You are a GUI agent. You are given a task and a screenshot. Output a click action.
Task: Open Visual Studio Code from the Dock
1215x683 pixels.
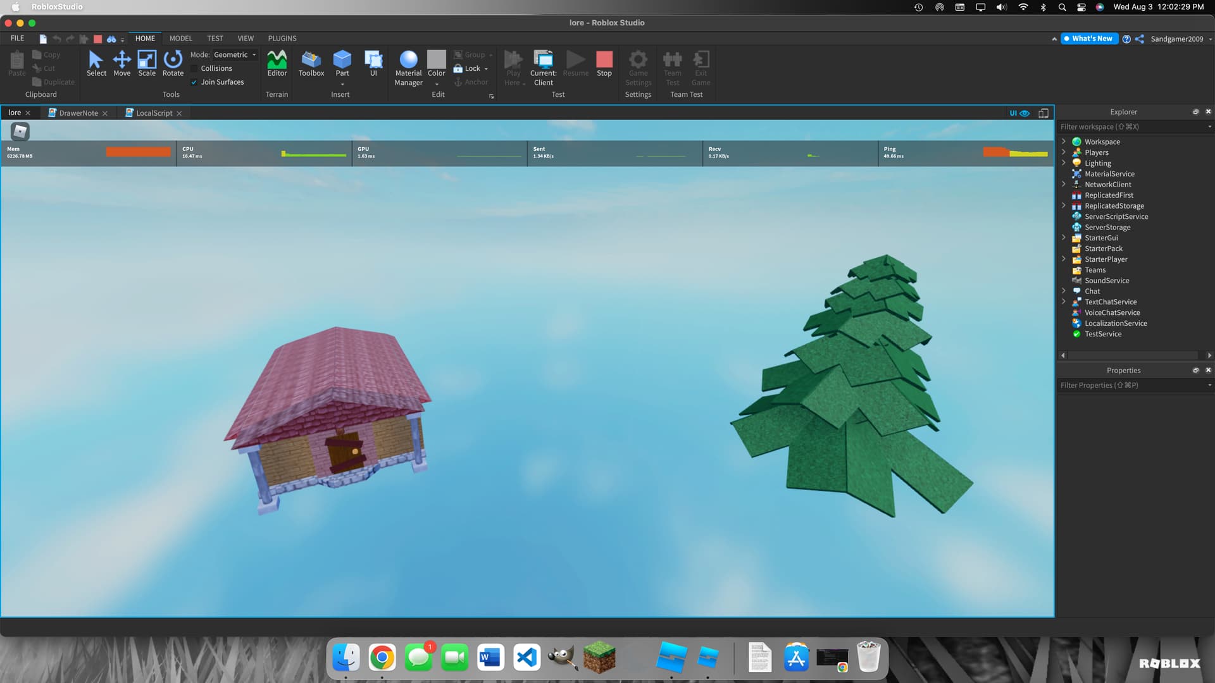(x=526, y=658)
